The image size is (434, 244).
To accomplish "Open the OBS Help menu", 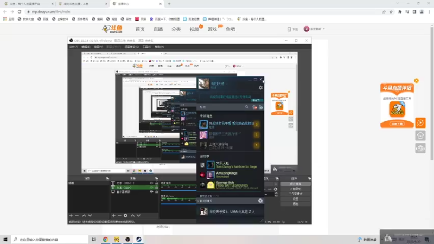I will pyautogui.click(x=159, y=47).
